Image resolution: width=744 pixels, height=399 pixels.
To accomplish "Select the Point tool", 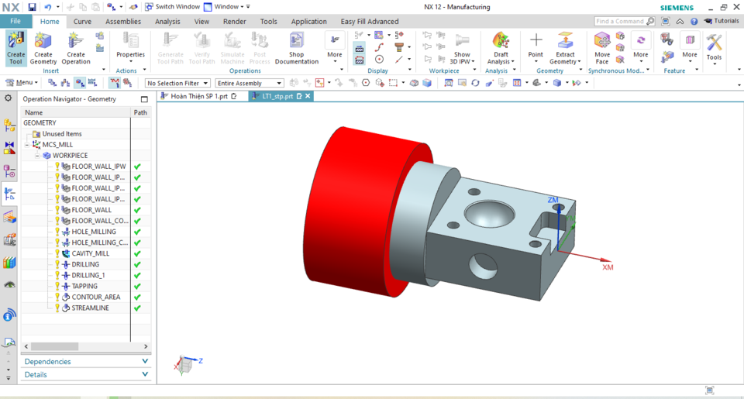I will point(536,46).
